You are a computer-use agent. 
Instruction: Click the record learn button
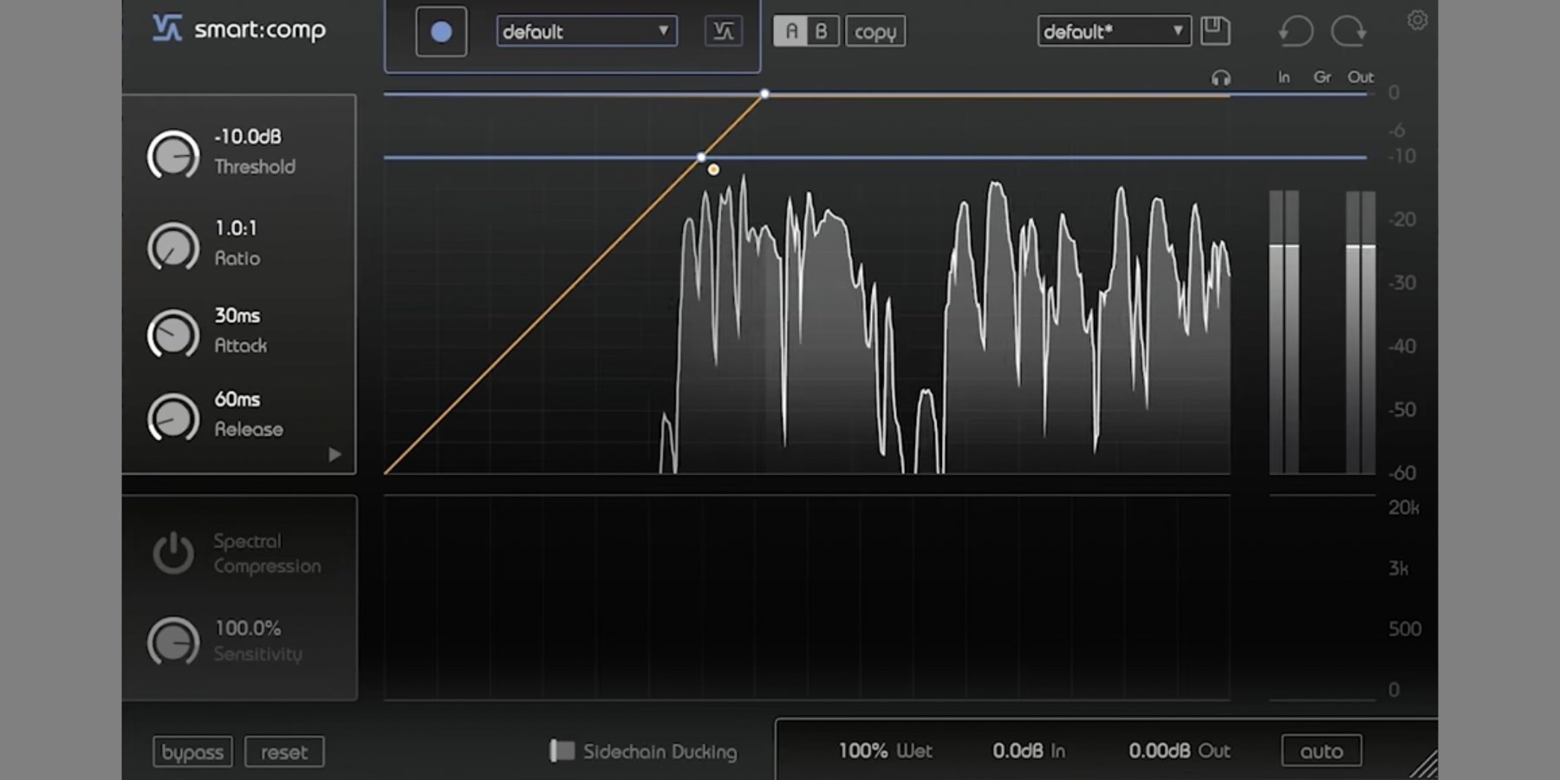click(x=440, y=32)
